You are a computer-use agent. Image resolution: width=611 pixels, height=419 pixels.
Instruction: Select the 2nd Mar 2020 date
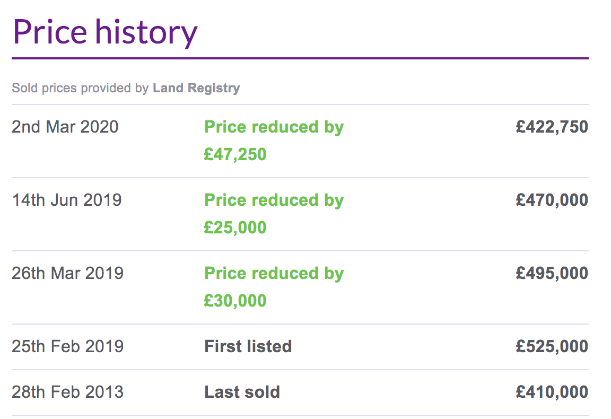[65, 127]
